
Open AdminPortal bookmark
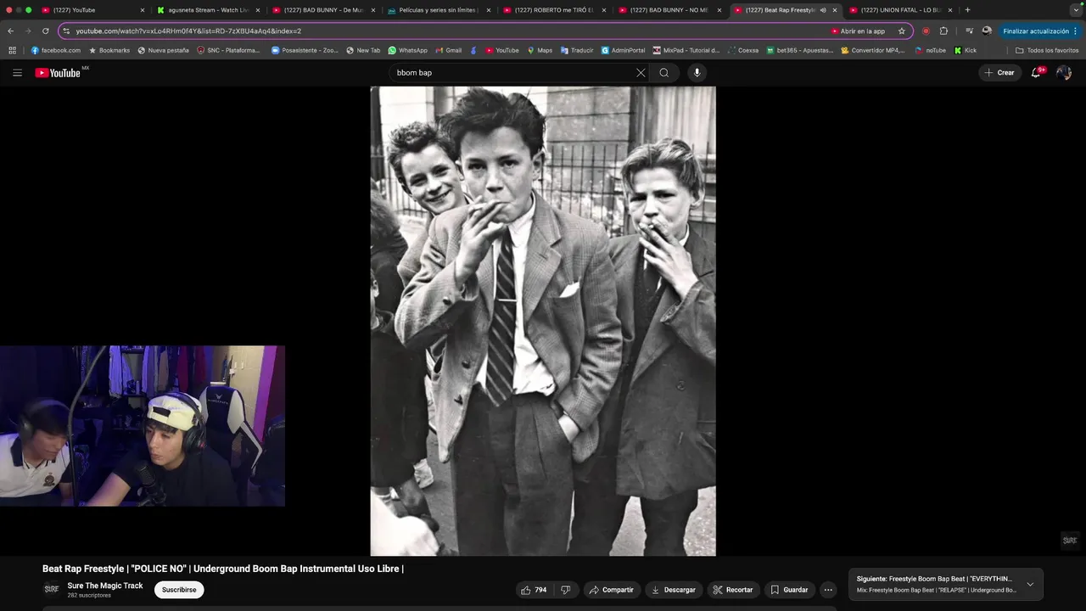623,50
